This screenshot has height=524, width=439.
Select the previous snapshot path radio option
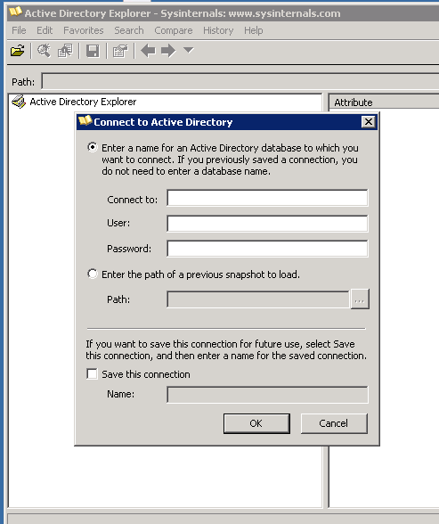point(92,274)
